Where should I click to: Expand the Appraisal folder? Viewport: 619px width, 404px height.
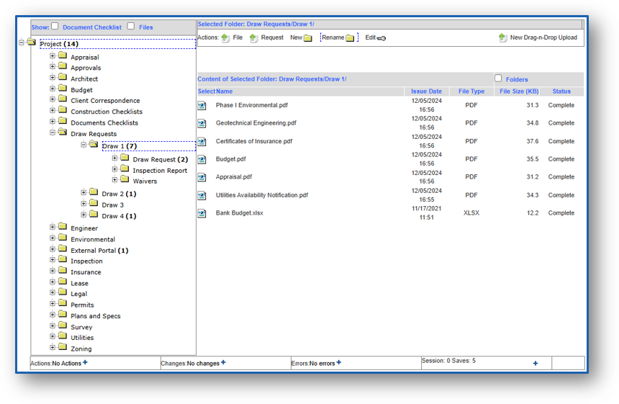[53, 56]
